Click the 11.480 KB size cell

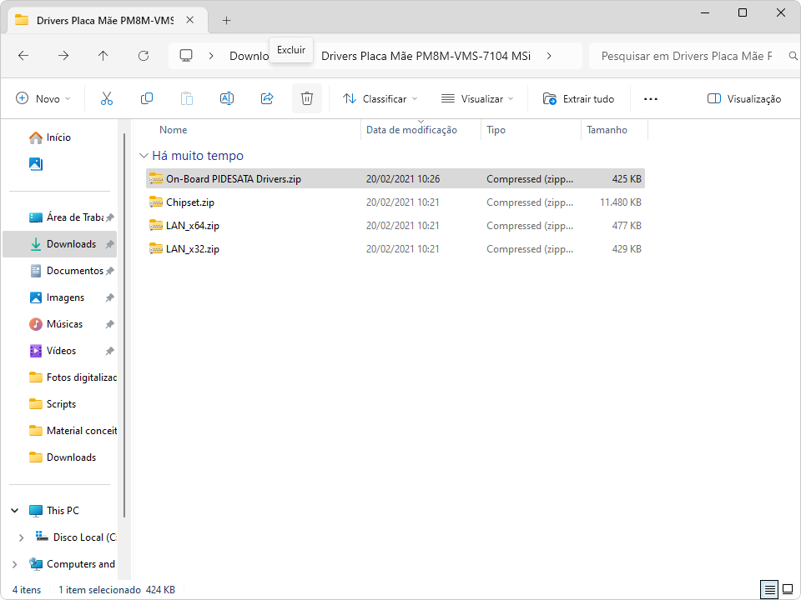(x=620, y=202)
